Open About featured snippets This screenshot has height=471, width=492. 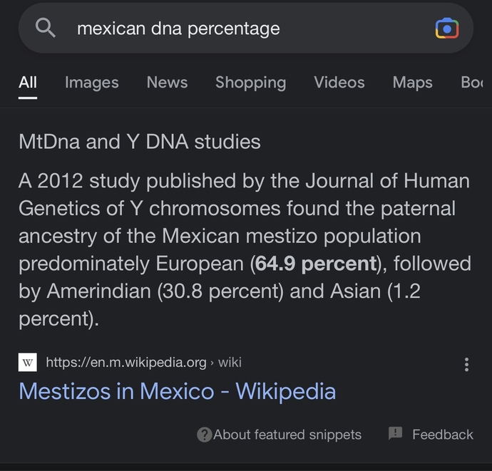pyautogui.click(x=287, y=435)
